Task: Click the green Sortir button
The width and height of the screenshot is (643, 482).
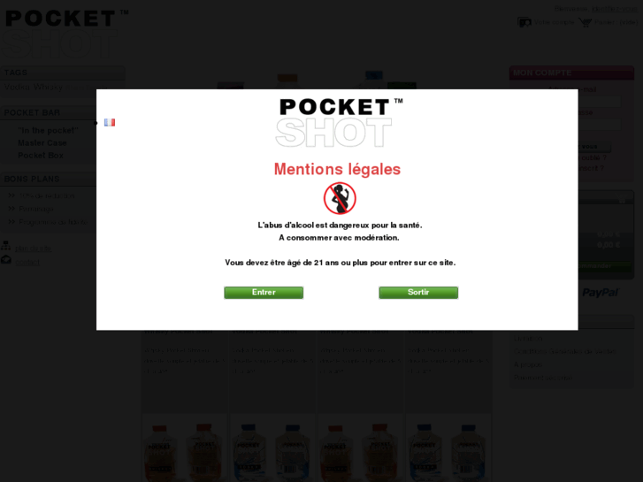Action: (418, 293)
